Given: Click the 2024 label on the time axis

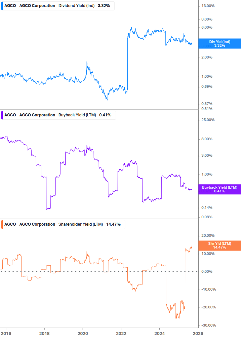Looking at the screenshot, I should [x=159, y=334].
